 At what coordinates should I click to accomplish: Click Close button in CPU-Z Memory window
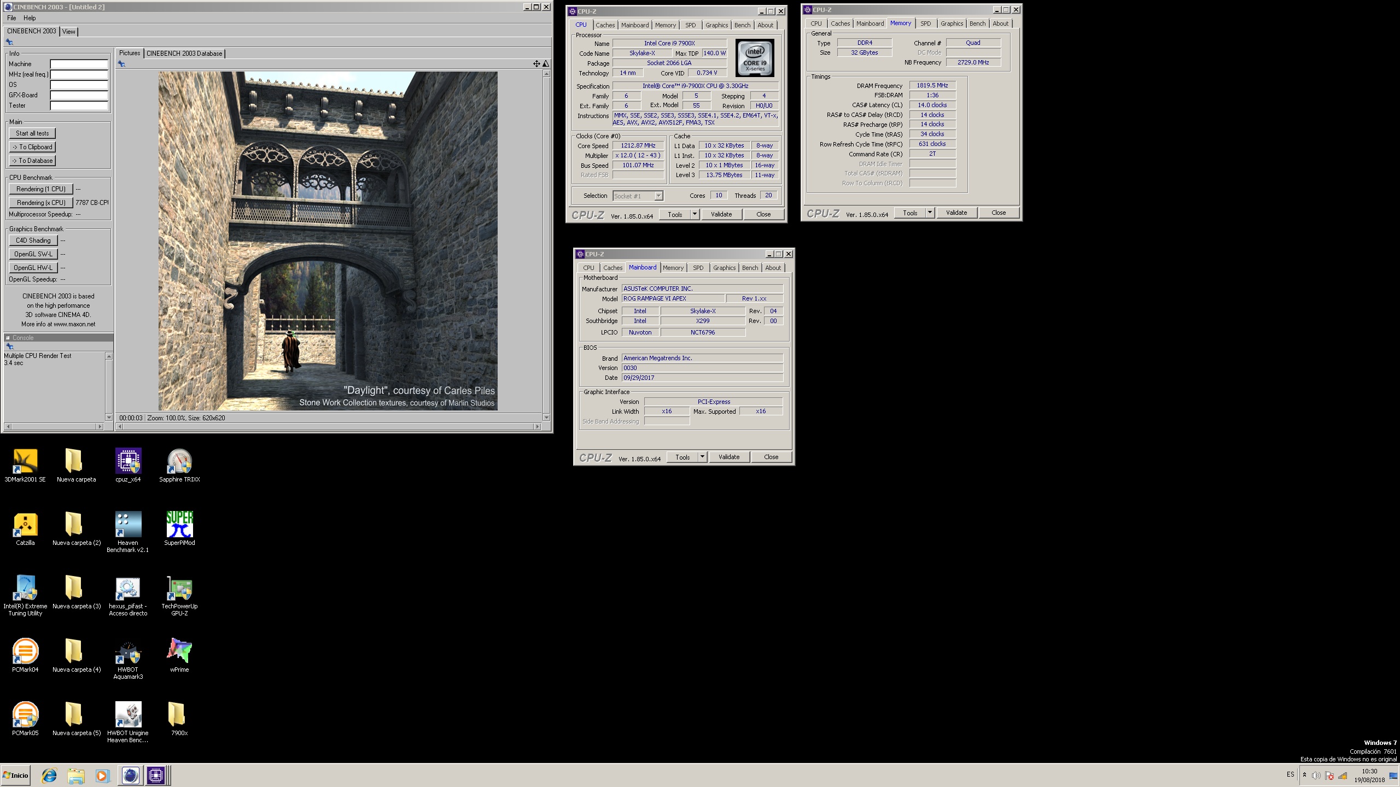click(x=999, y=213)
